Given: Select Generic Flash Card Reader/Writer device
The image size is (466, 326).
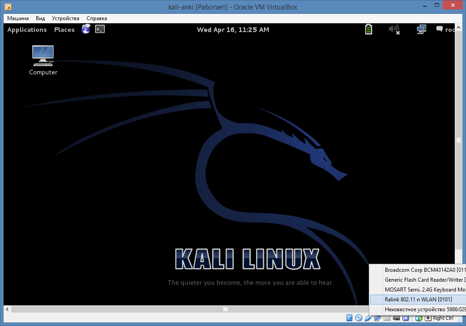Looking at the screenshot, I should 418,280.
